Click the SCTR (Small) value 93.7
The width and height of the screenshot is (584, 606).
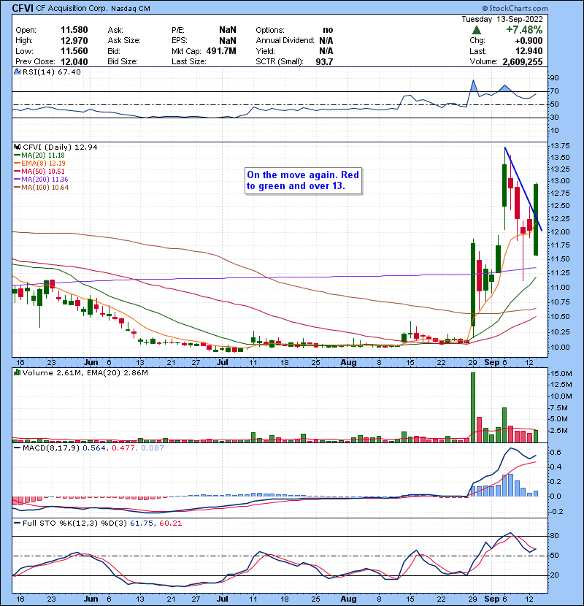(x=324, y=61)
